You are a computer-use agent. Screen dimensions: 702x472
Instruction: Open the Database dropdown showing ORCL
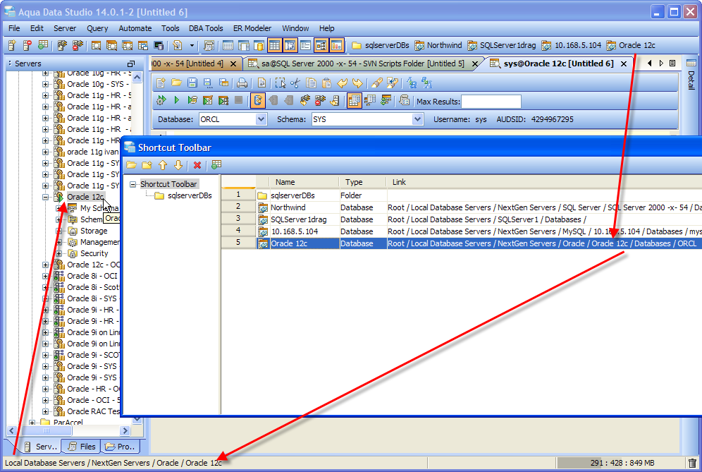261,119
